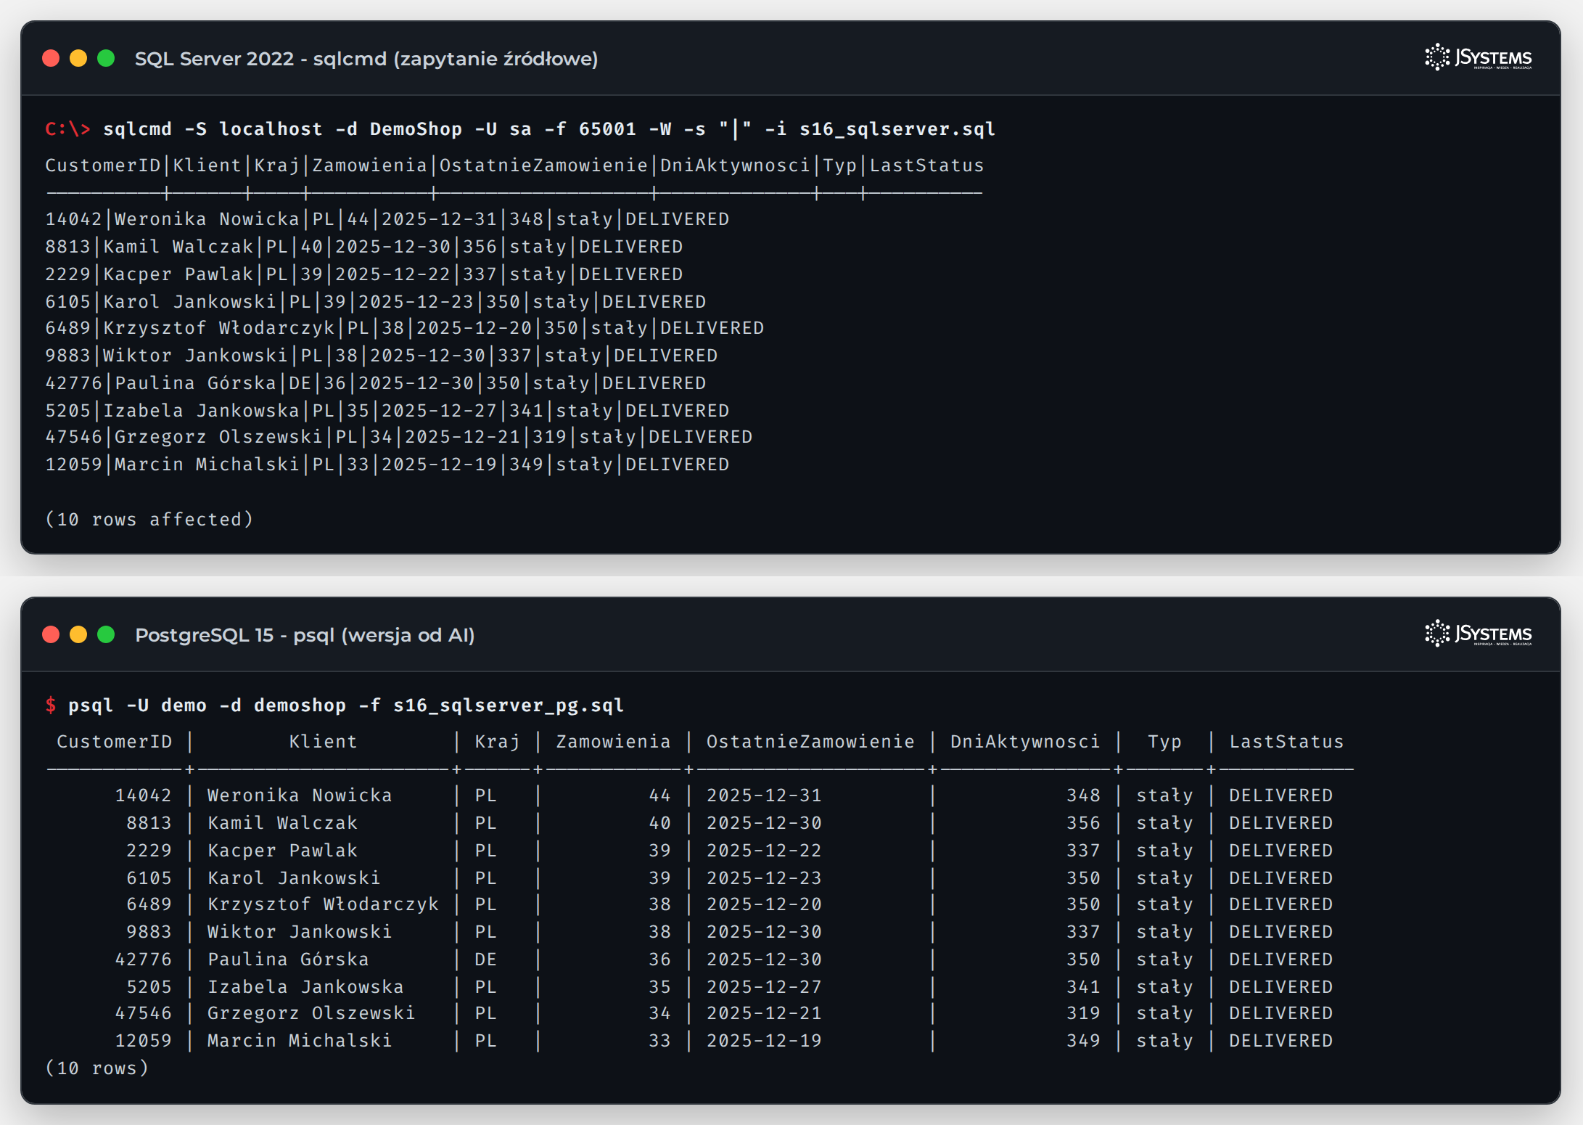Click the sqlcmd row for 12059 Marcin Michalski

[387, 465]
